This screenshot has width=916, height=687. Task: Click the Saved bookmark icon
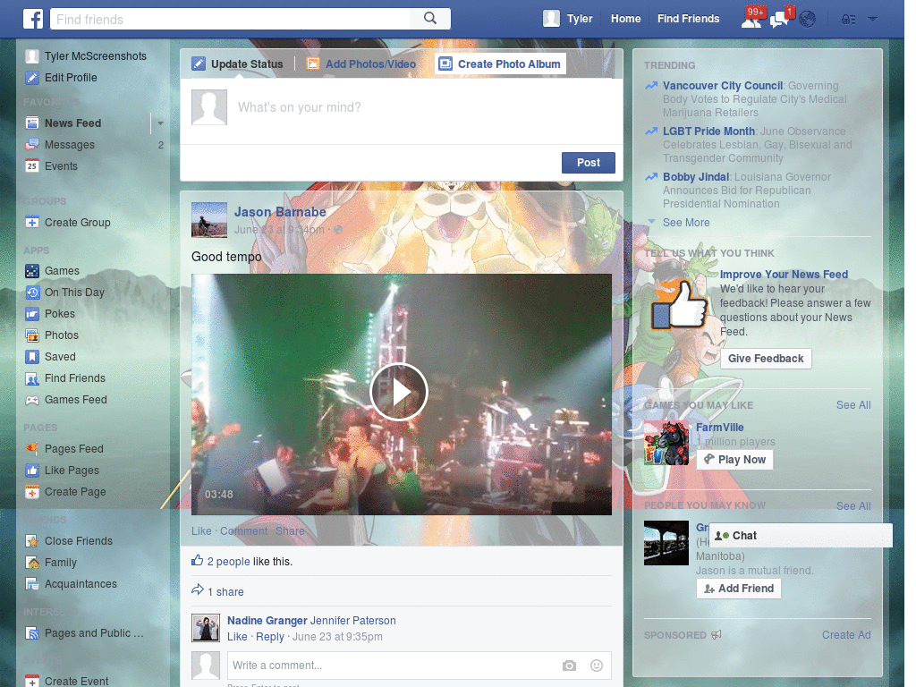pos(32,357)
